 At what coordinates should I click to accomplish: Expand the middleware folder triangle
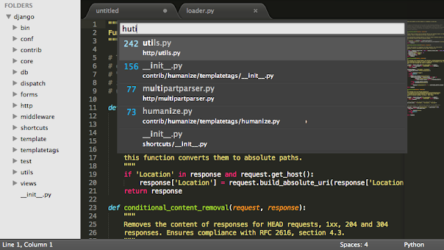pos(15,116)
